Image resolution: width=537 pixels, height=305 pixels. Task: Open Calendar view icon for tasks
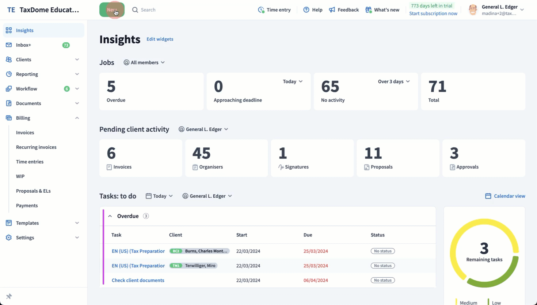coord(488,196)
